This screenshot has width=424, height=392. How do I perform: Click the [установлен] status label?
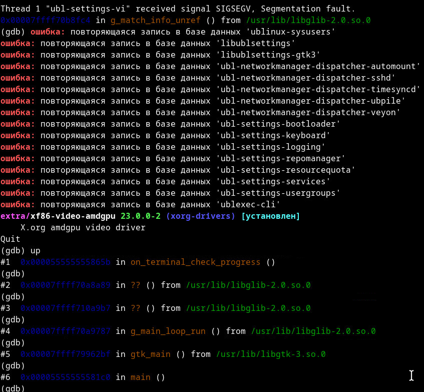(x=270, y=216)
